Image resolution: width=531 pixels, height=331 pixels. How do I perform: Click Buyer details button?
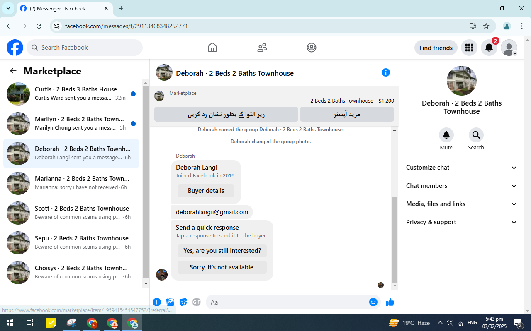click(206, 191)
